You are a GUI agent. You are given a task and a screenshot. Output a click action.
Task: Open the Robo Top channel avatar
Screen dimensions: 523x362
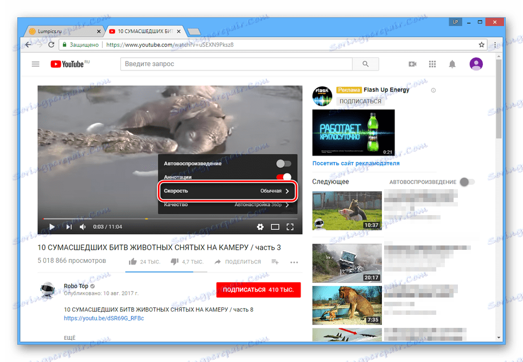[47, 290]
